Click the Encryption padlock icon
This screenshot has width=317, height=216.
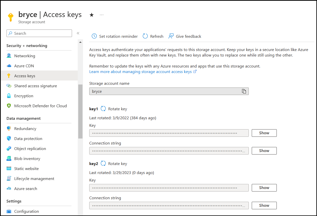[9, 96]
